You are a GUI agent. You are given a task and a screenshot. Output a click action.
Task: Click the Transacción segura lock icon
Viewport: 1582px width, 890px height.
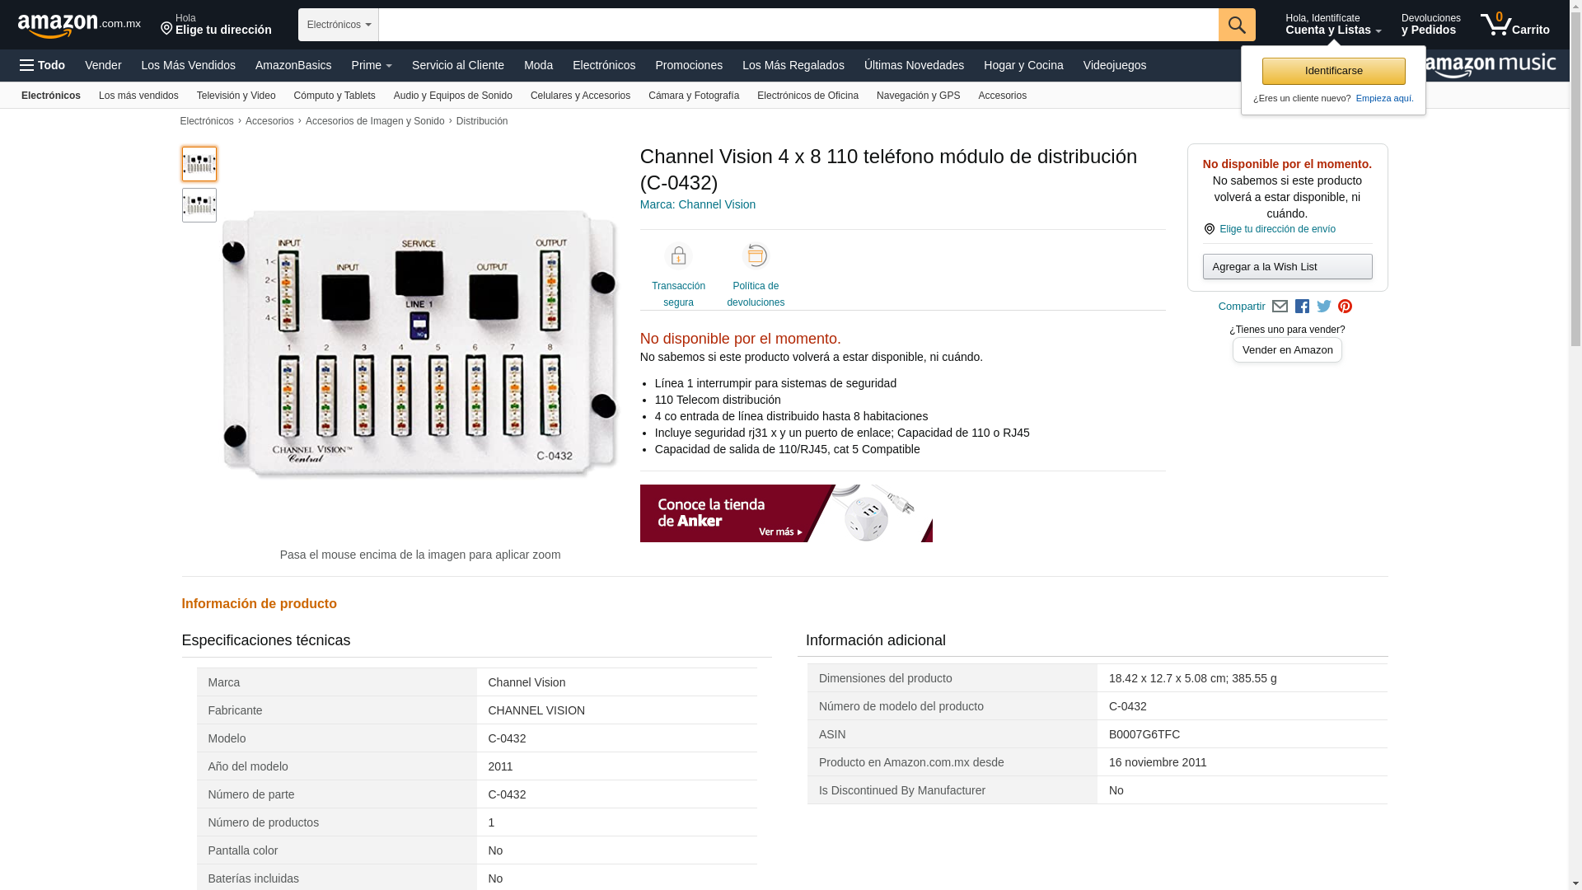678,256
